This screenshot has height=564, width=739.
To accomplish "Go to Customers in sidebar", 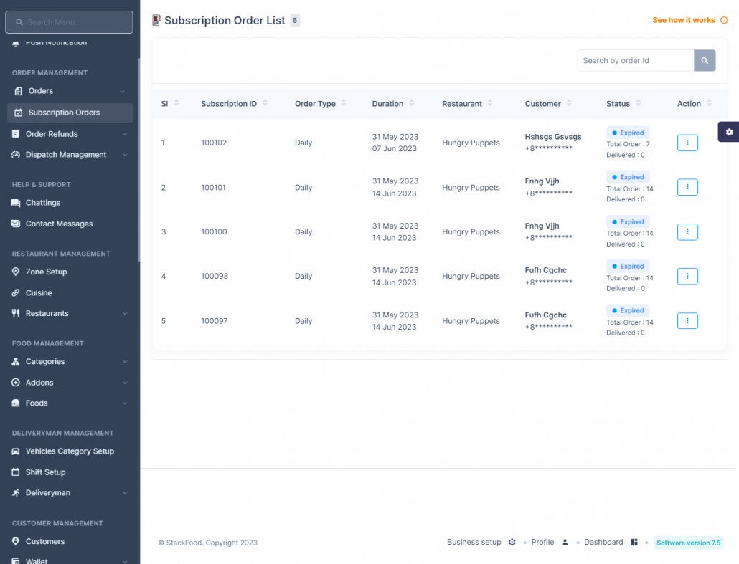I will click(70, 541).
